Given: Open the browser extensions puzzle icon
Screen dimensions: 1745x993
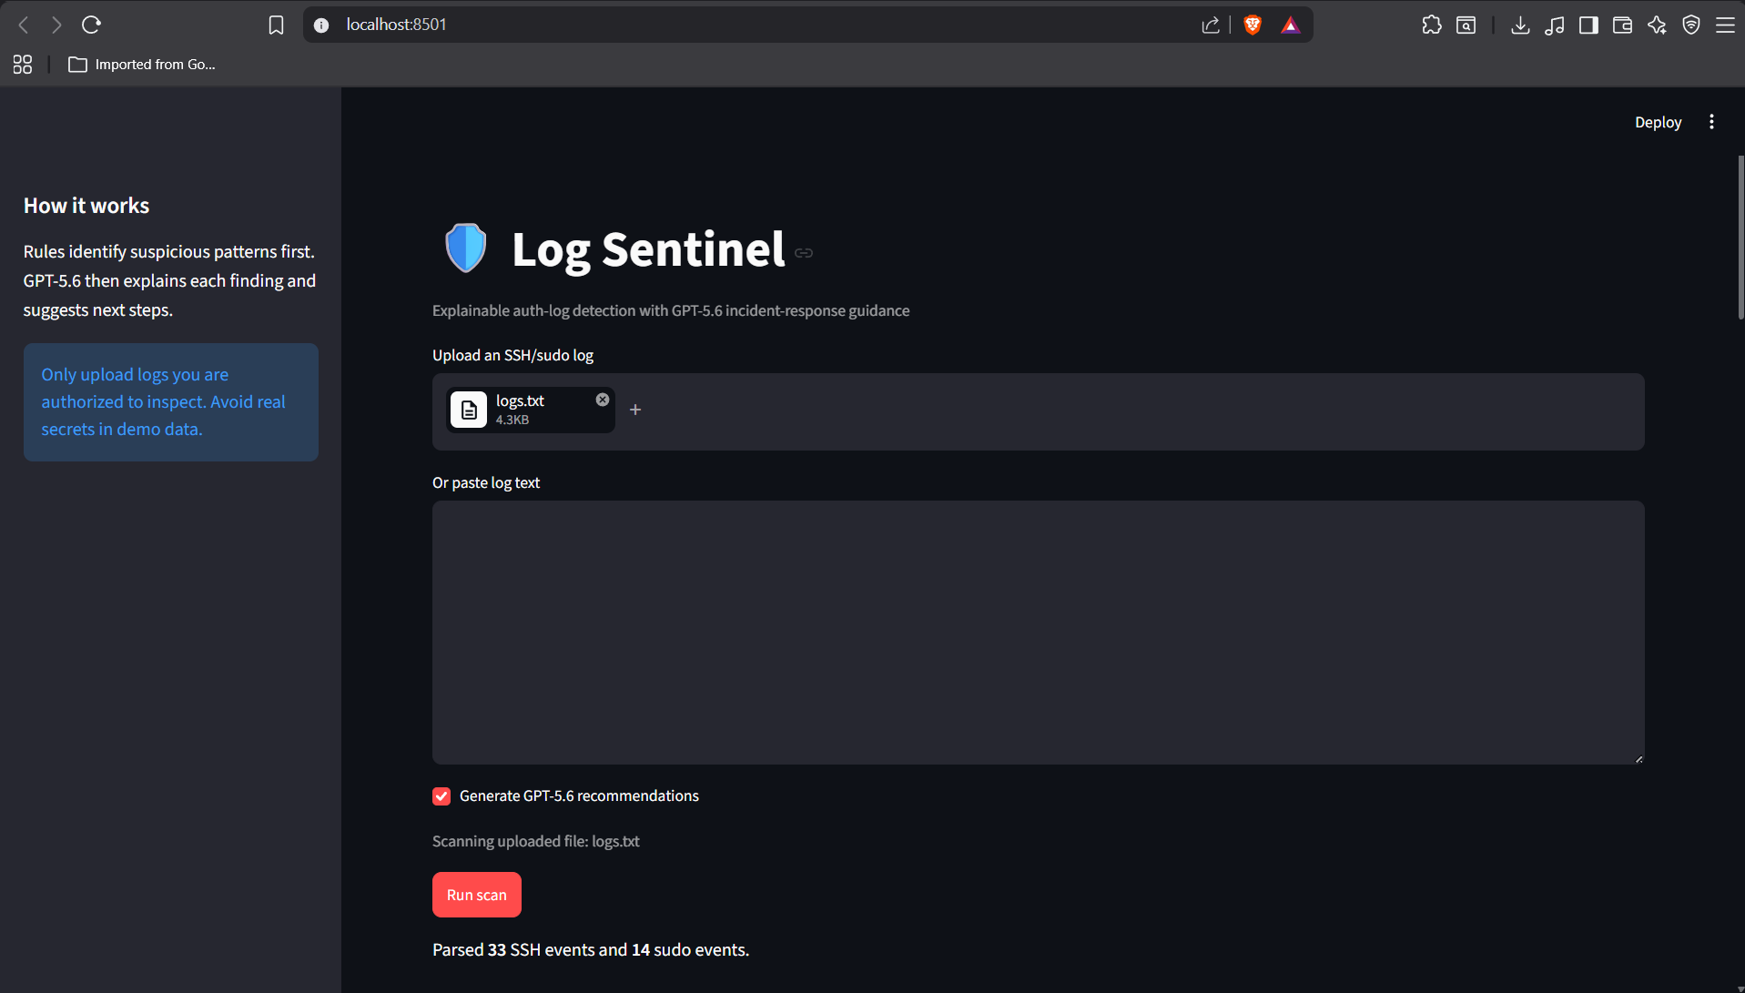Looking at the screenshot, I should [1431, 25].
